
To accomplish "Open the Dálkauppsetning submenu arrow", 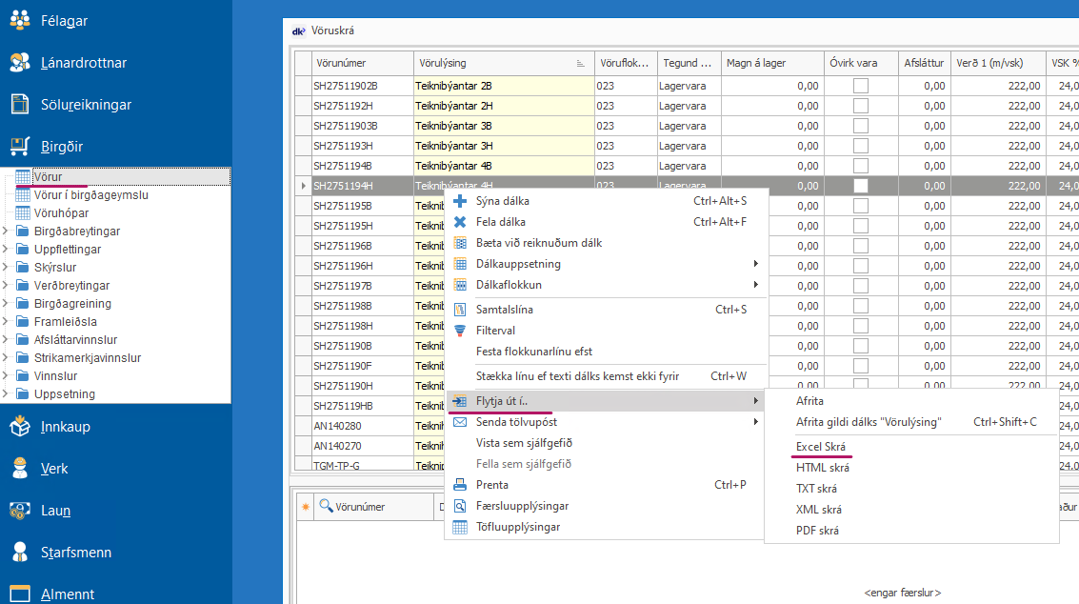I will (756, 264).
